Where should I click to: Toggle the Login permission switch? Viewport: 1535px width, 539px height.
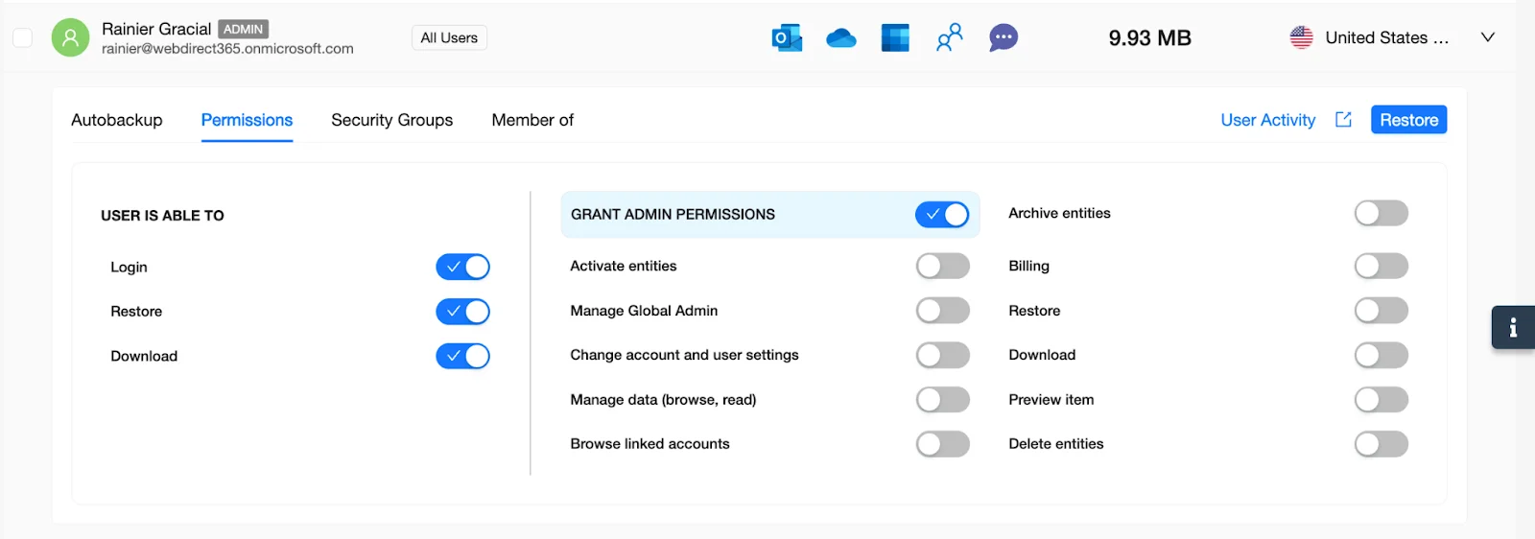click(463, 267)
